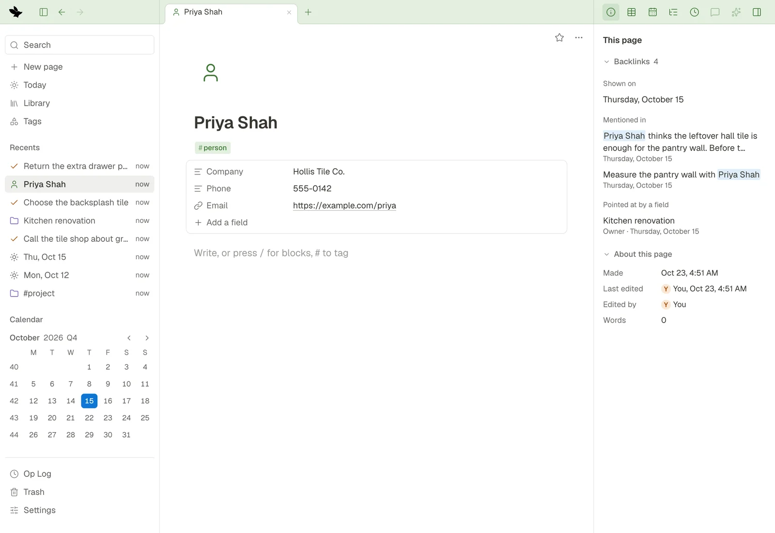Create a New page

79,67
